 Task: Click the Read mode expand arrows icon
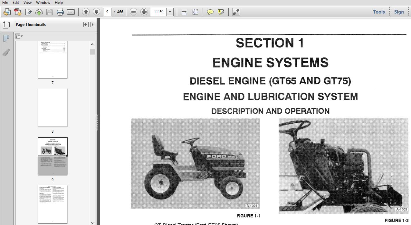click(236, 12)
